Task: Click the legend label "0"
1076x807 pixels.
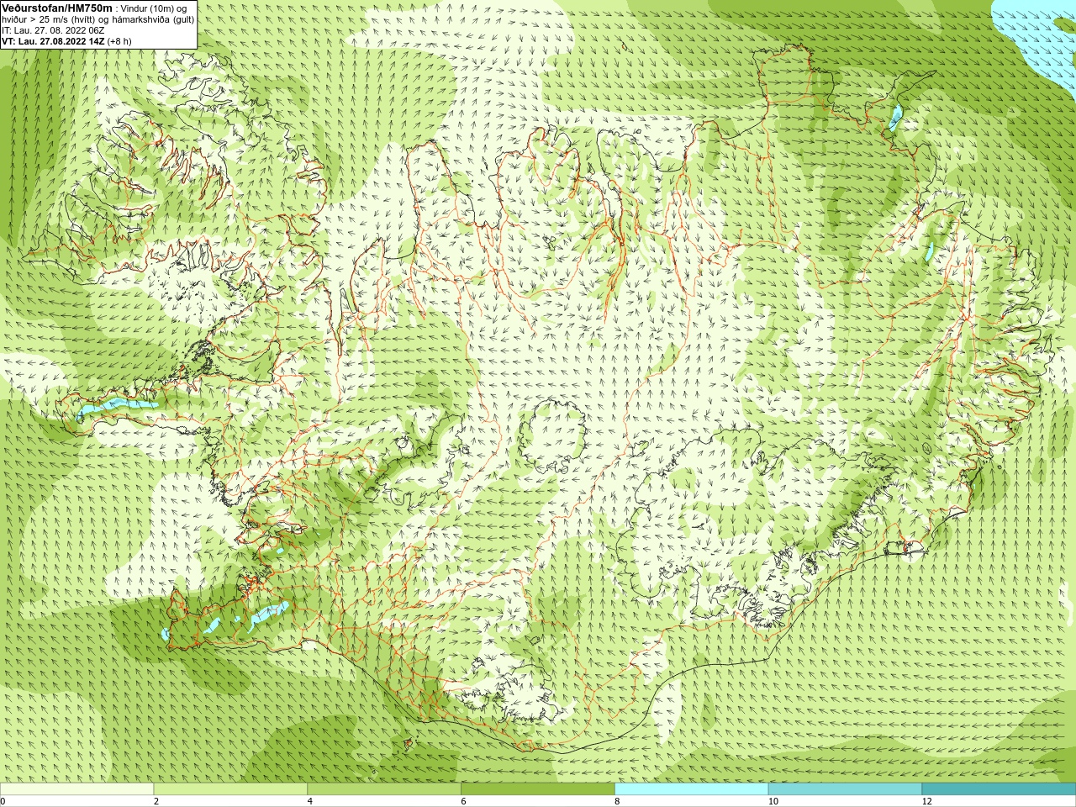Action: pyautogui.click(x=3, y=801)
